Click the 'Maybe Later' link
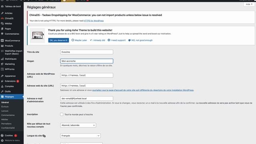 [x=79, y=40]
